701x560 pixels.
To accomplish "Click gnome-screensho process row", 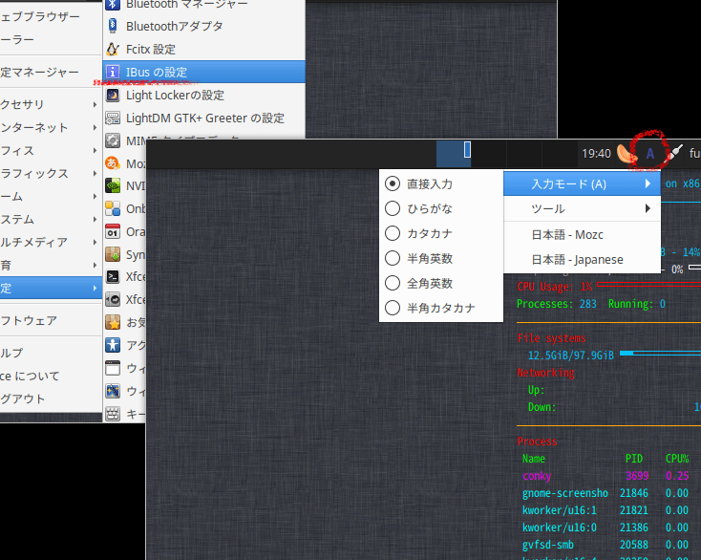I will click(x=604, y=493).
